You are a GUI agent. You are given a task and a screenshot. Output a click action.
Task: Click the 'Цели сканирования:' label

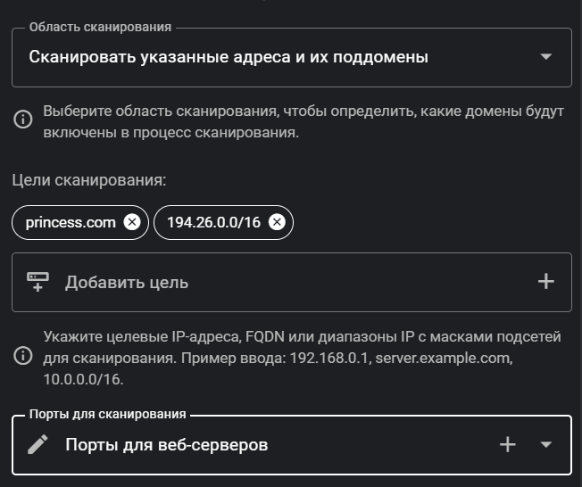coord(89,180)
